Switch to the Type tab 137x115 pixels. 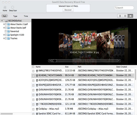pyautogui.click(x=15, y=16)
